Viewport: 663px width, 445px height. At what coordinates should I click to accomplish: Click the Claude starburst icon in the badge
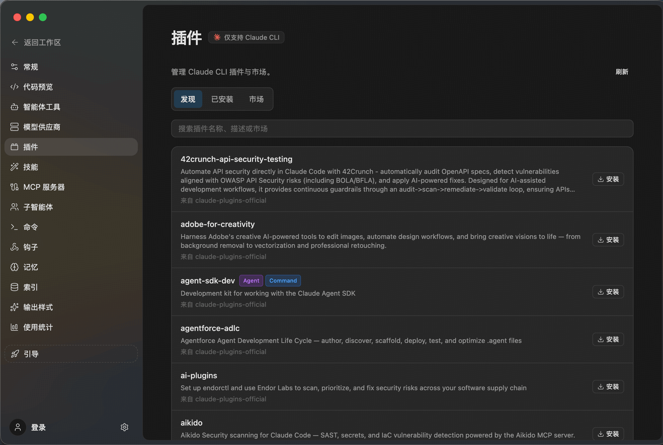[x=217, y=38]
